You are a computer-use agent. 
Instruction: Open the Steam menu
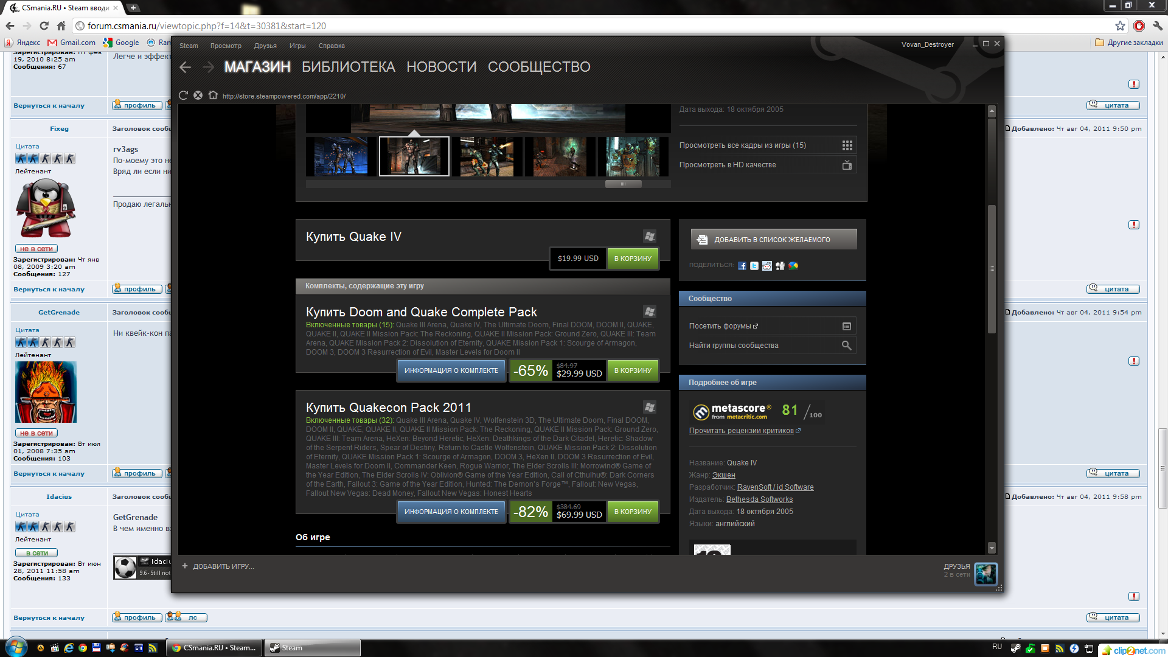click(x=189, y=46)
